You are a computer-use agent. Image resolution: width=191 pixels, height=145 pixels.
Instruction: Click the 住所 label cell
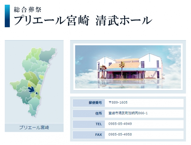(88, 113)
